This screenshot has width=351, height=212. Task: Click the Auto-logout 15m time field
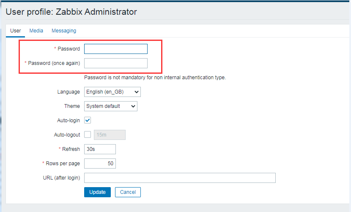pos(110,135)
